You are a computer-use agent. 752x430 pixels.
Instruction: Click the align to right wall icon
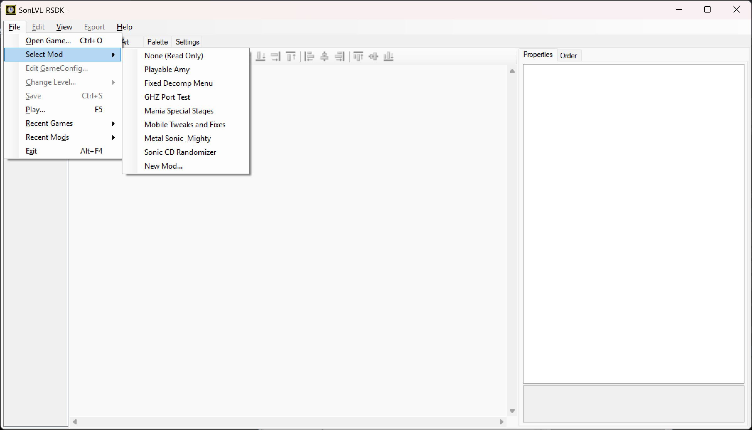coord(276,56)
